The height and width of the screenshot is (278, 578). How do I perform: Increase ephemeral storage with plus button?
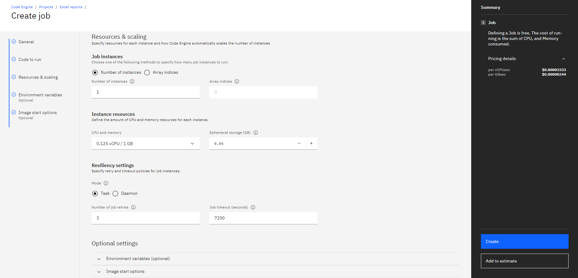pos(311,143)
